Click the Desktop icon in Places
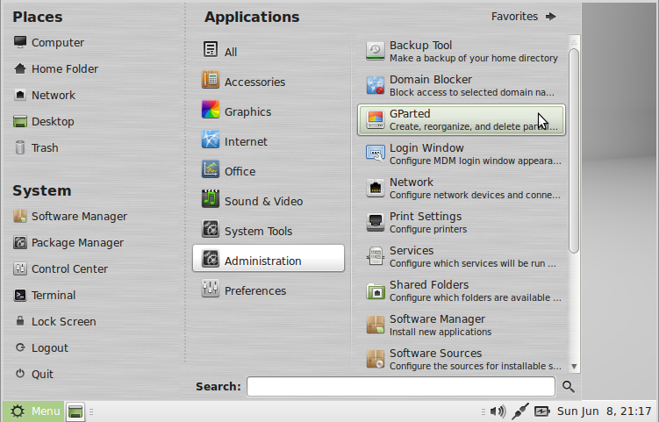659x422 pixels. (20, 121)
